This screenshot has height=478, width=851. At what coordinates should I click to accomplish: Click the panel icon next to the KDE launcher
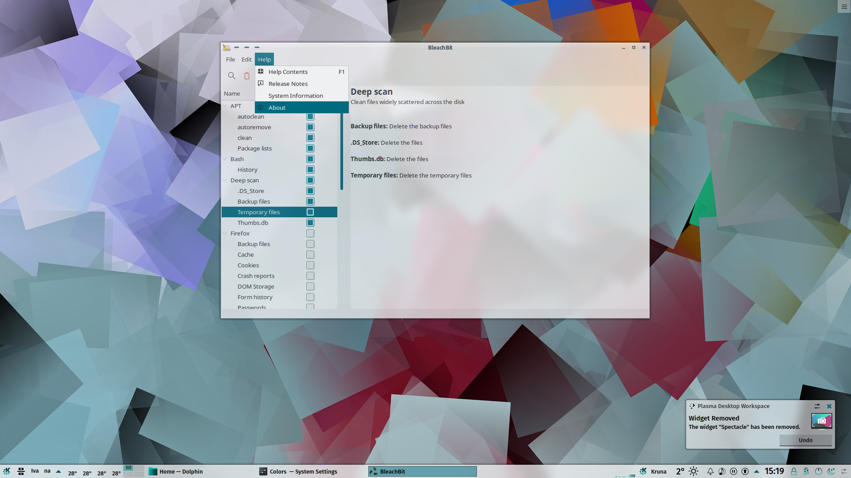(x=21, y=471)
